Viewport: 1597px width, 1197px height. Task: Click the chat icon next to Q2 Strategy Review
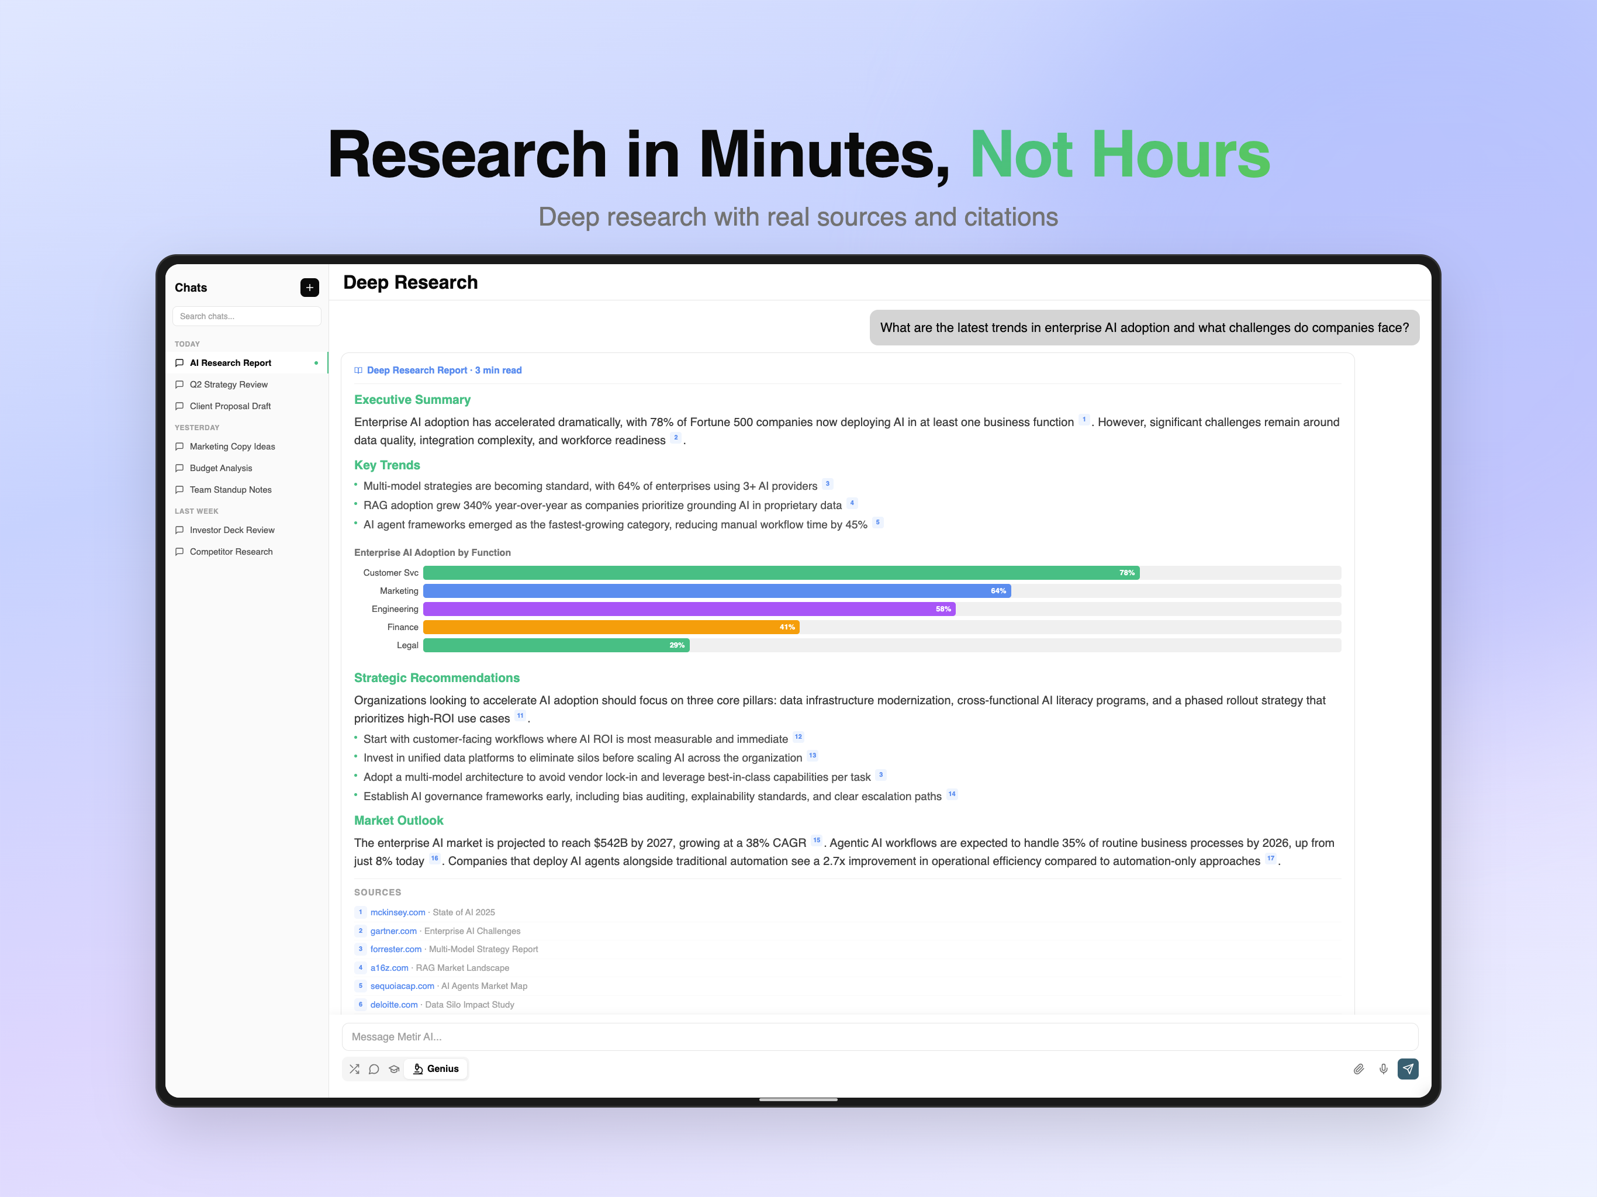click(x=180, y=385)
